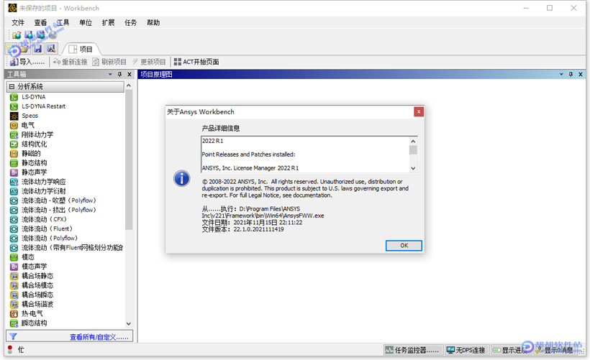Pin the 工具箱 toolbox panel
This screenshot has height=360, width=590.
pyautogui.click(x=119, y=75)
